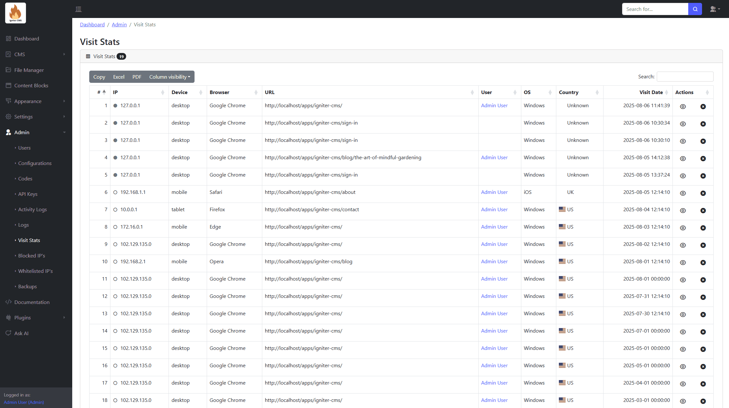
Task: Open the user profile avatar menu
Action: tap(715, 9)
